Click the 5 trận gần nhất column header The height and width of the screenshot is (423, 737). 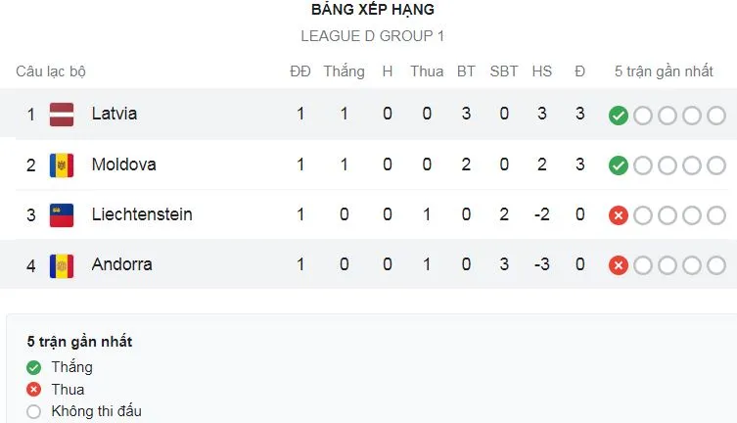tap(666, 71)
